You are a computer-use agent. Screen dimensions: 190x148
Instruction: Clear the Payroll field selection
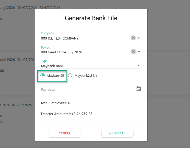click(133, 52)
